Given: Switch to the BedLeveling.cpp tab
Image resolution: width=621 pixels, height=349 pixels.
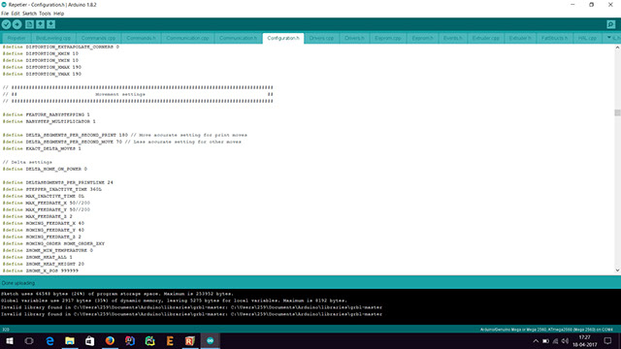Looking at the screenshot, I should (53, 39).
